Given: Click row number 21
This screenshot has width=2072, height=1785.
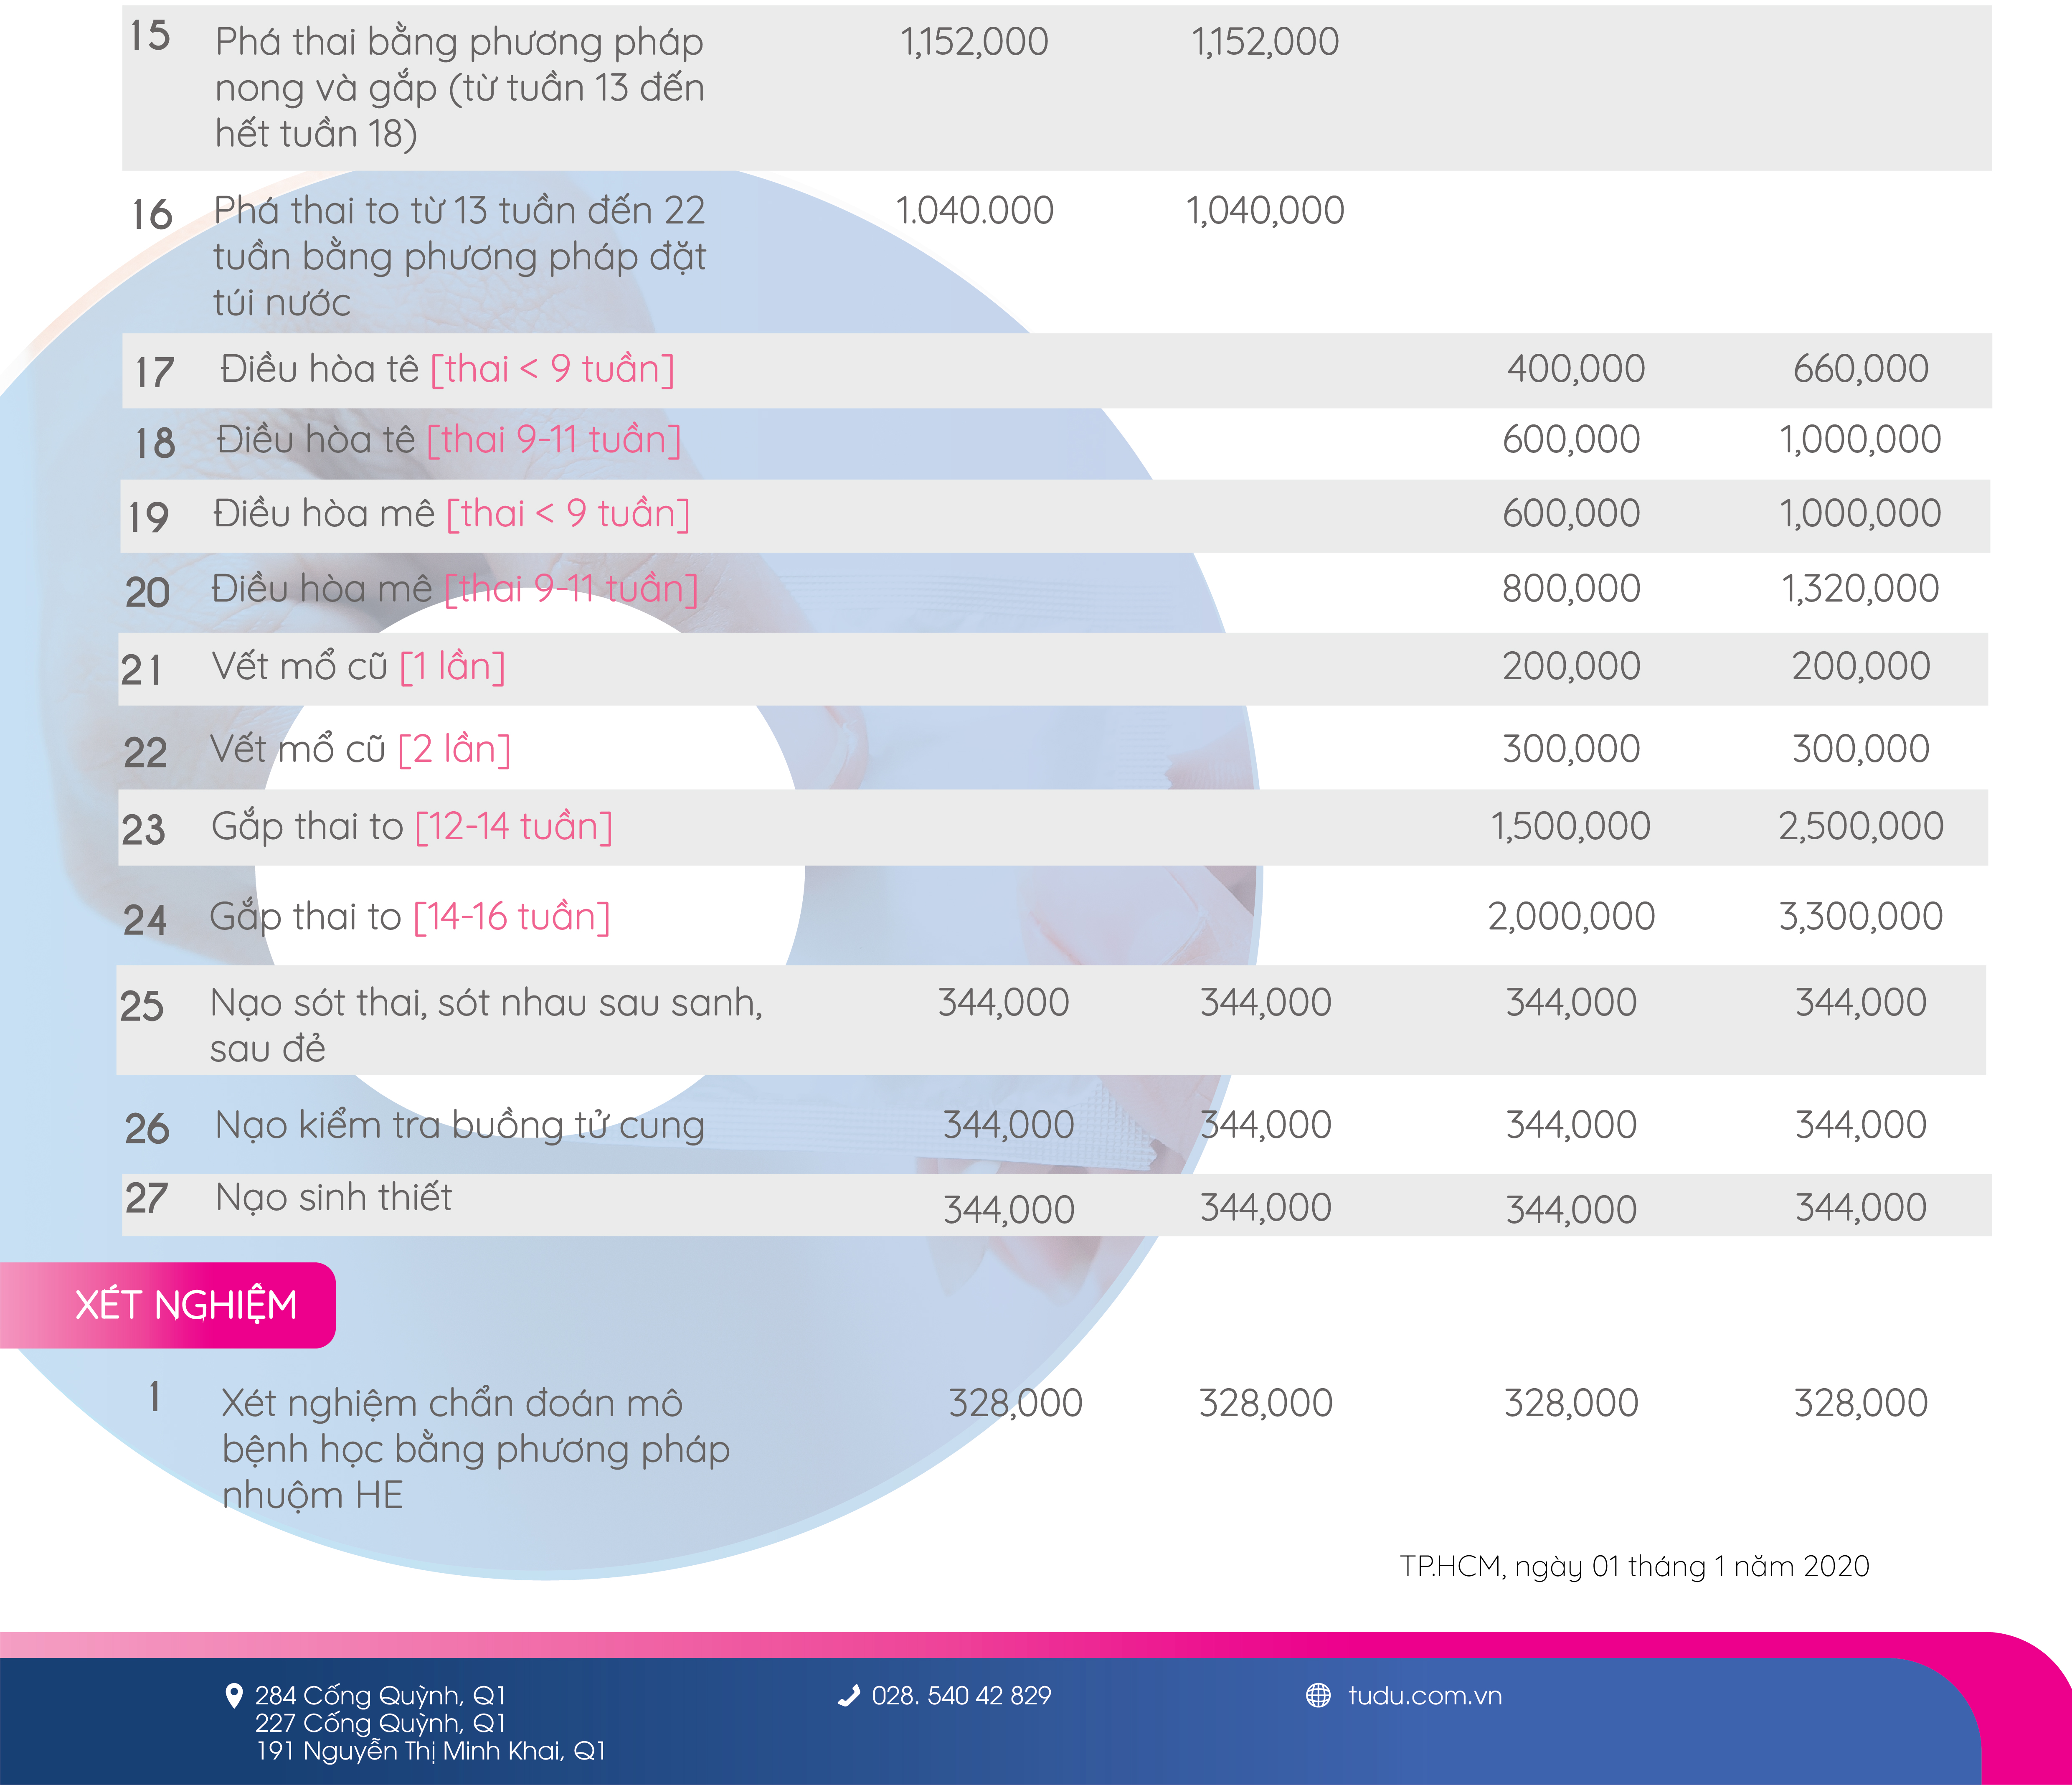Looking at the screenshot, I should [141, 670].
